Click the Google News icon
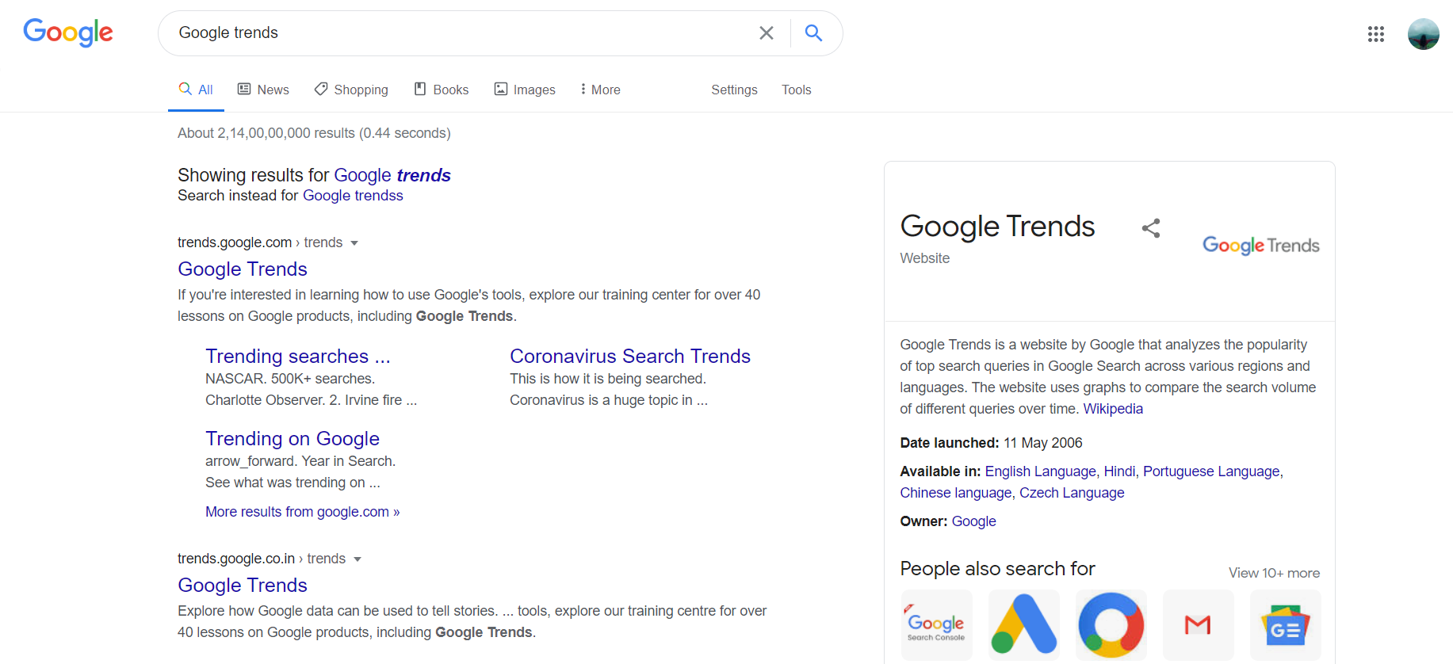The width and height of the screenshot is (1453, 664). coord(1285,625)
